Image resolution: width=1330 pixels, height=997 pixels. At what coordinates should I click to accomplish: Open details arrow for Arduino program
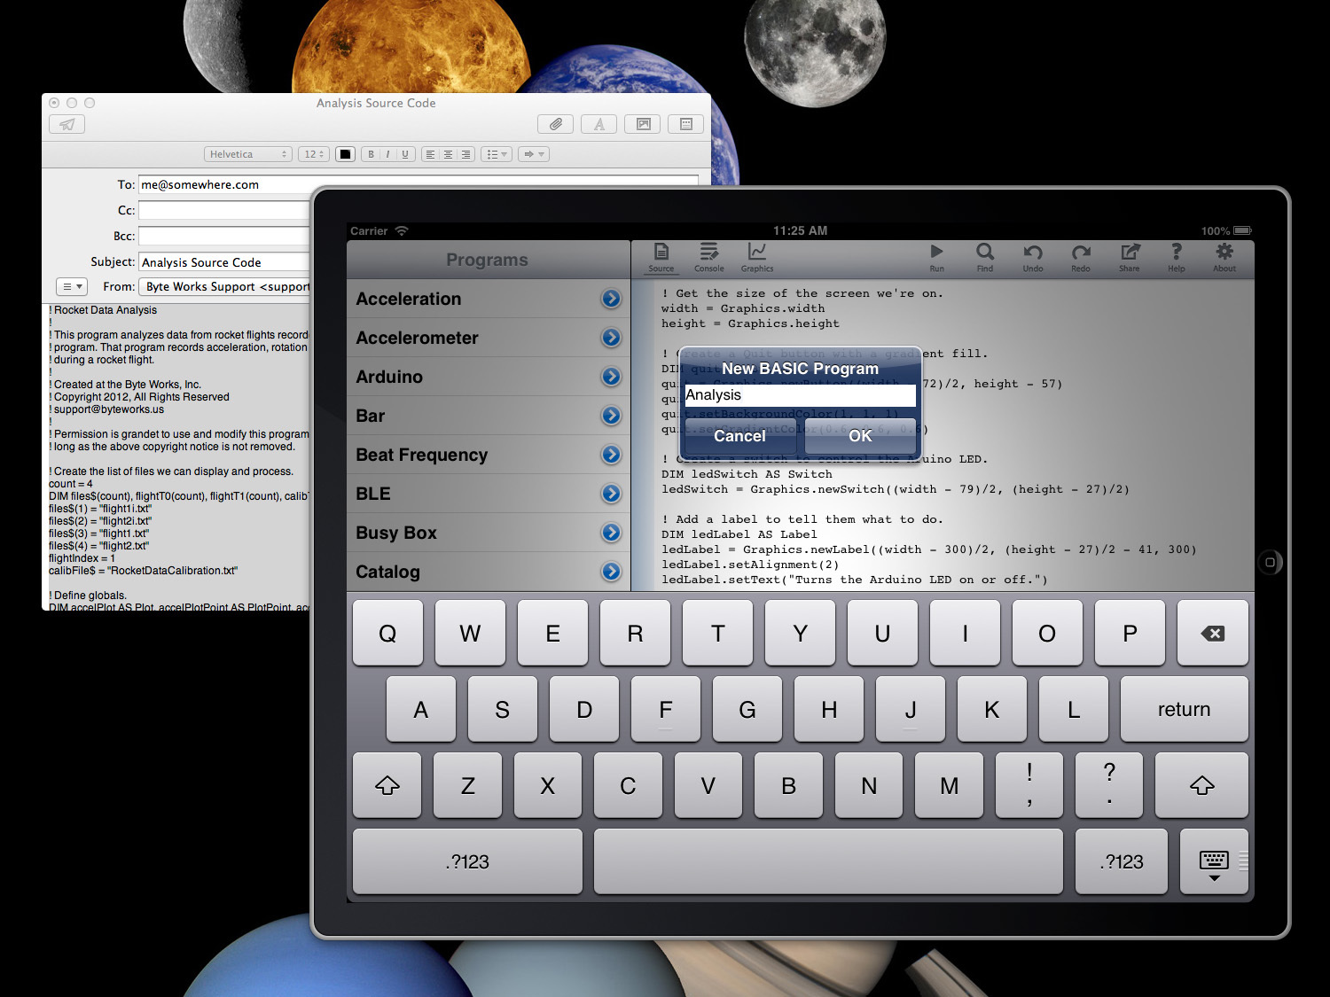pyautogui.click(x=611, y=377)
